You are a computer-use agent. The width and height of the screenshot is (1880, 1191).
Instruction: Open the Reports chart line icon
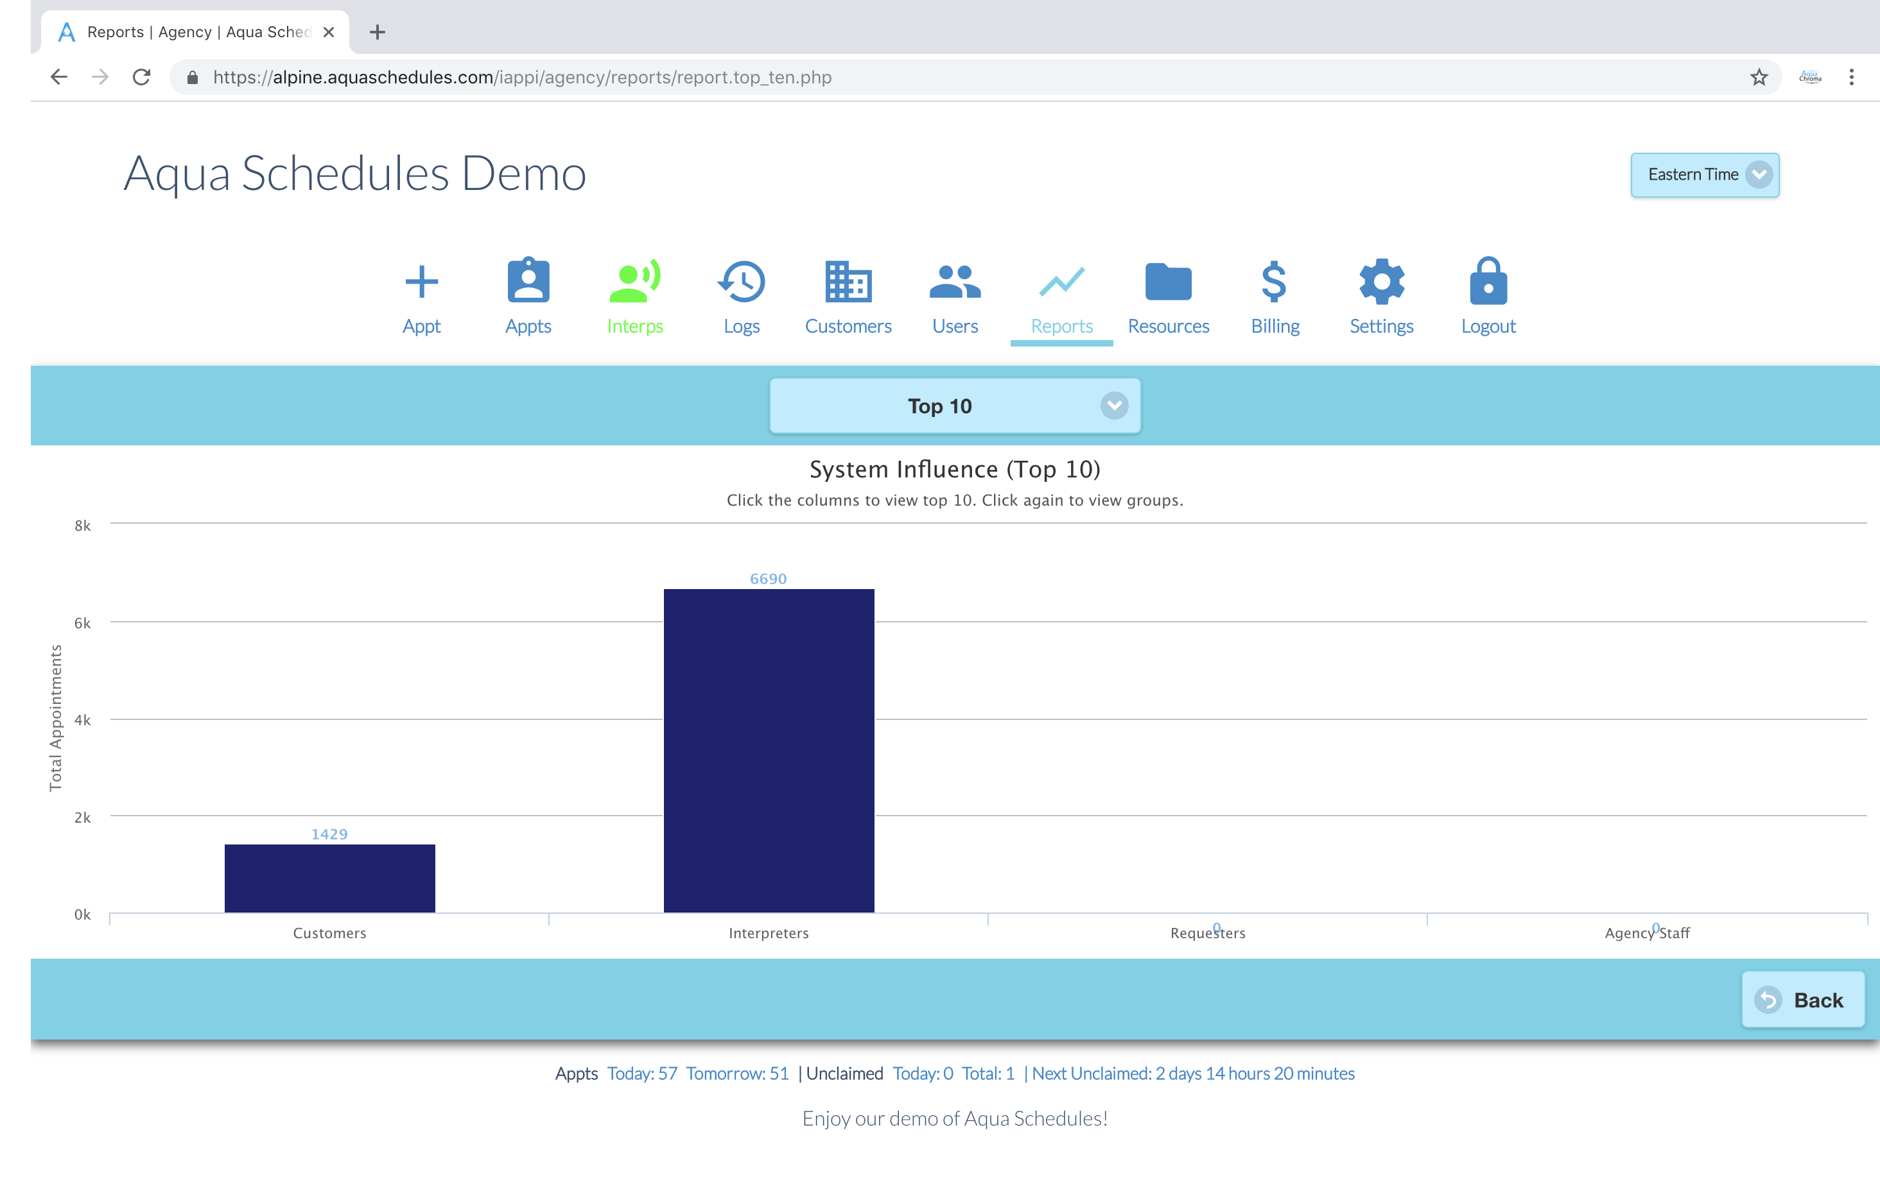pos(1062,282)
